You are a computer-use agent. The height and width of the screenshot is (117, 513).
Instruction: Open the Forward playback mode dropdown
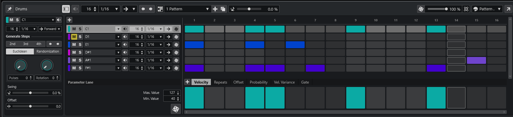(50, 29)
